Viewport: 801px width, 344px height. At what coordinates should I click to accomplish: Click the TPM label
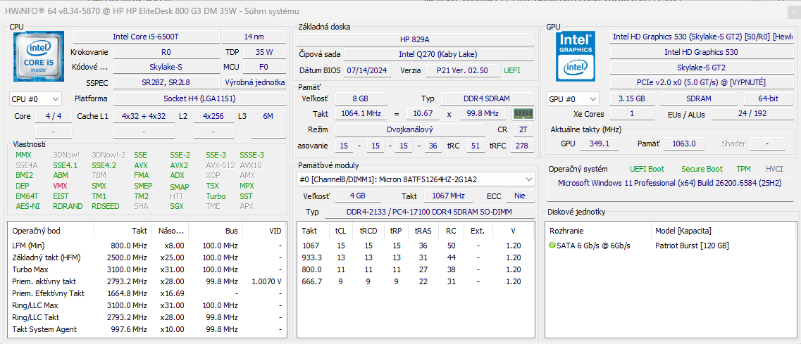pos(744,169)
